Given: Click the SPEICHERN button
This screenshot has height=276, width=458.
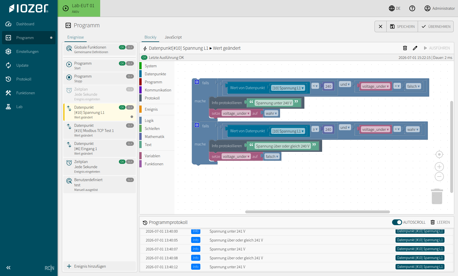Looking at the screenshot, I should (402, 26).
